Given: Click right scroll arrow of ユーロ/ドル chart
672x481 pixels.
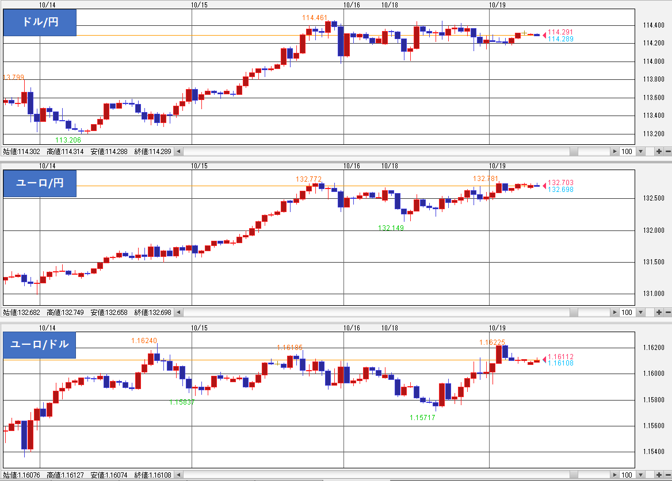Looking at the screenshot, I should pos(615,475).
